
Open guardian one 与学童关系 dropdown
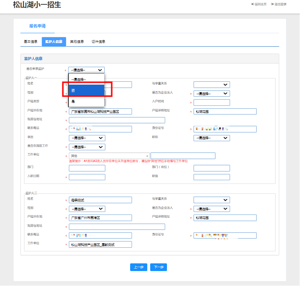pyautogui.click(x=212, y=84)
